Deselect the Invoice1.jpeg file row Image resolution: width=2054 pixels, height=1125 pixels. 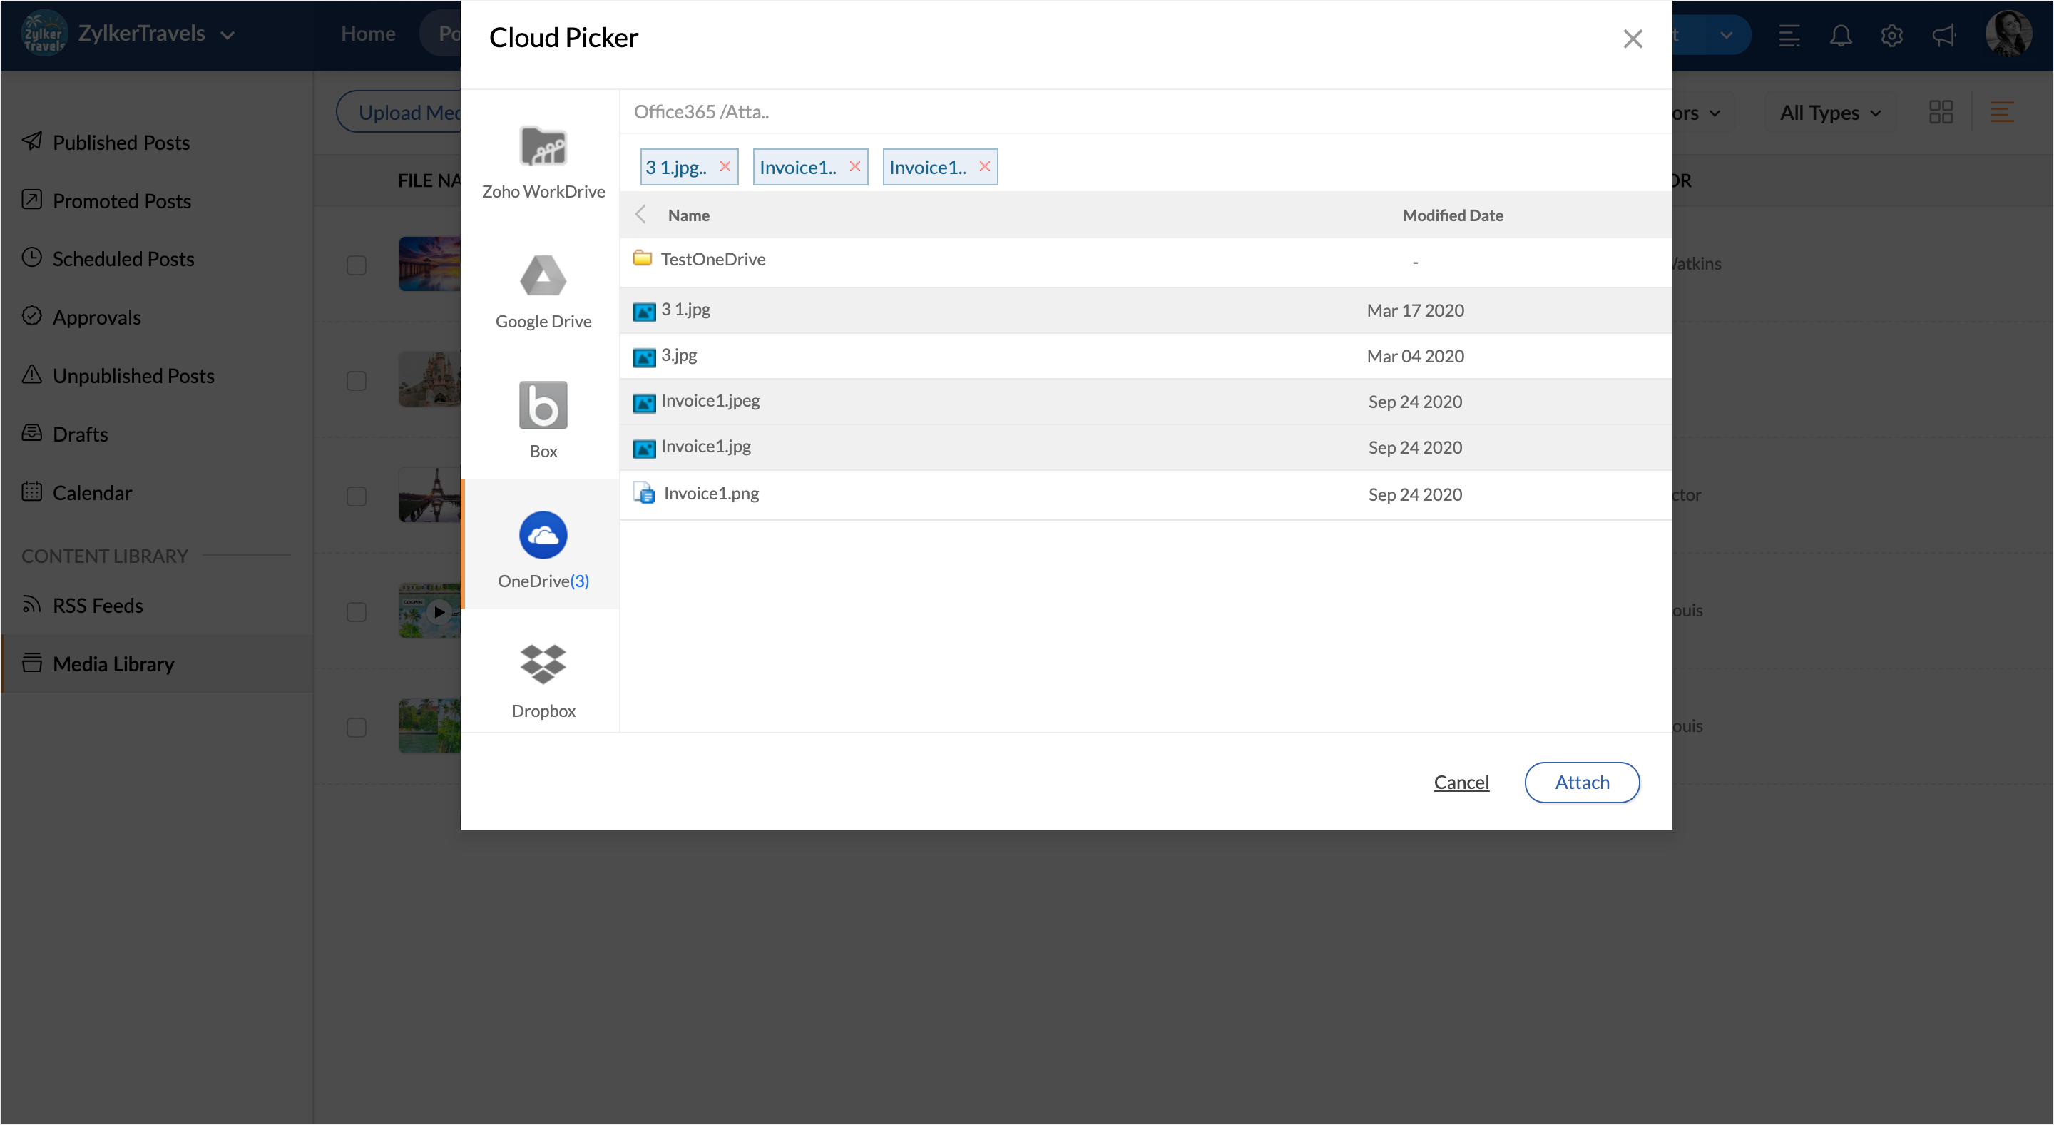(x=710, y=401)
